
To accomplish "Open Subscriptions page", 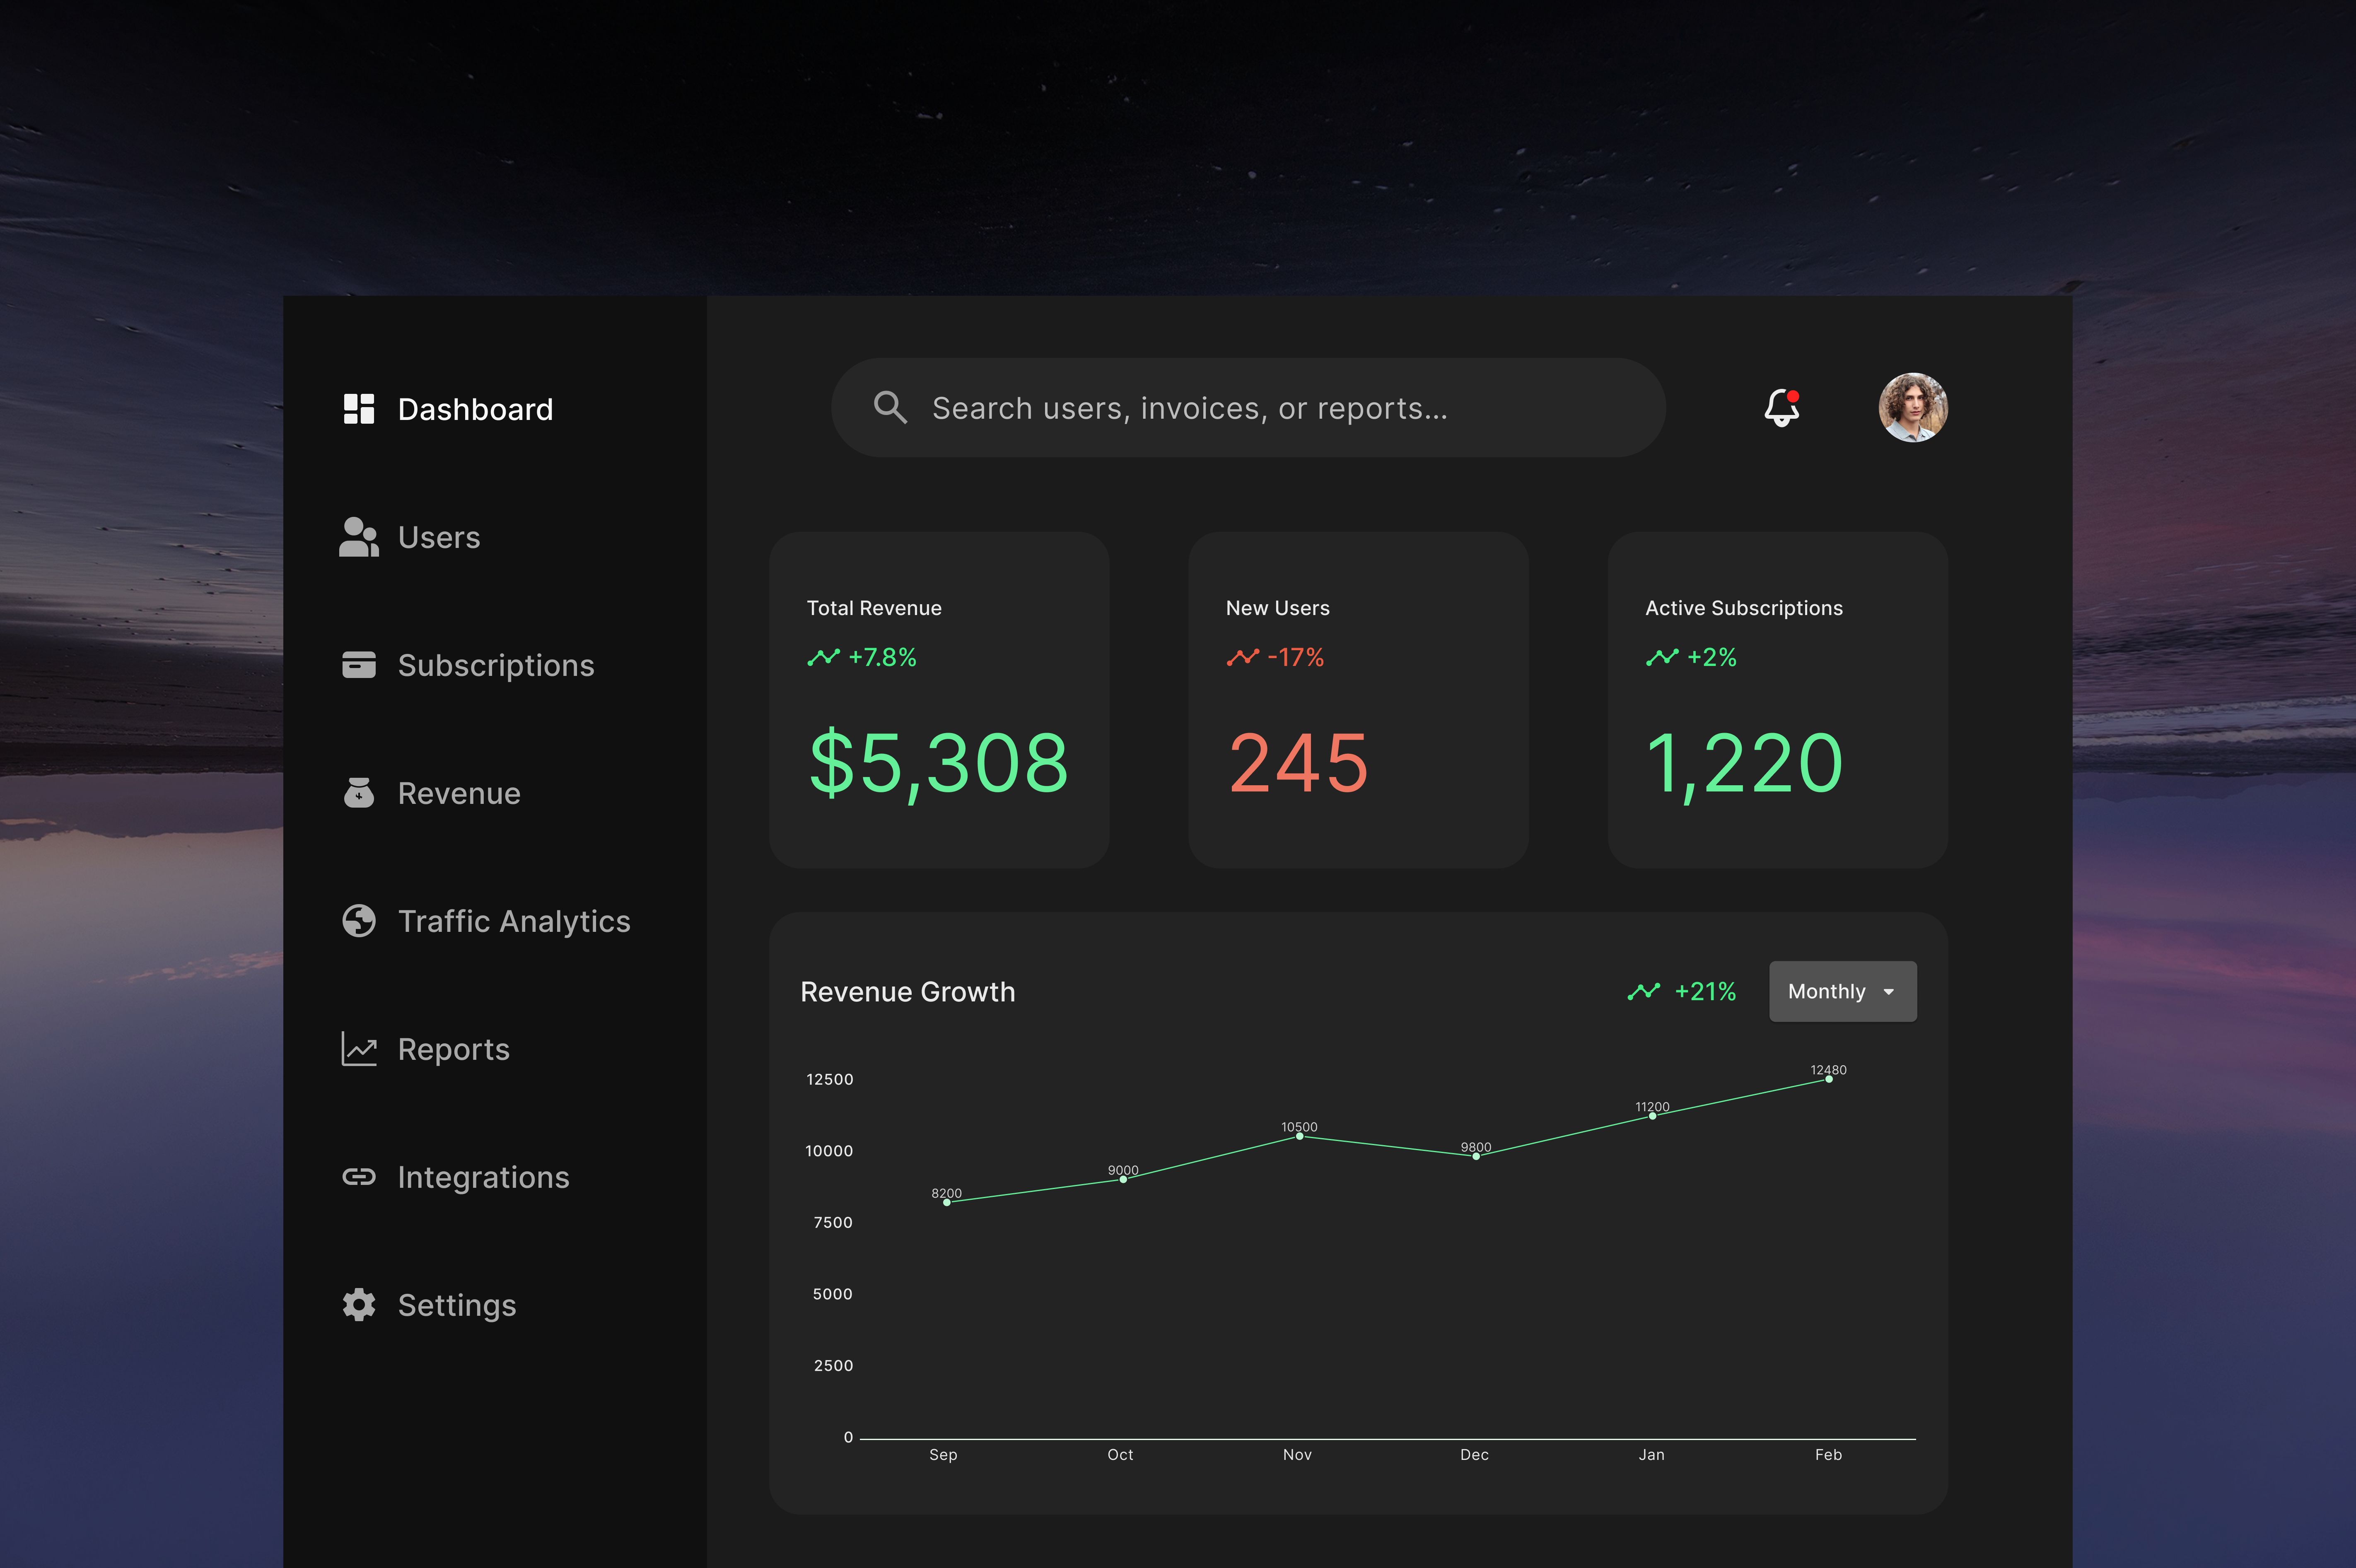I will click(468, 665).
